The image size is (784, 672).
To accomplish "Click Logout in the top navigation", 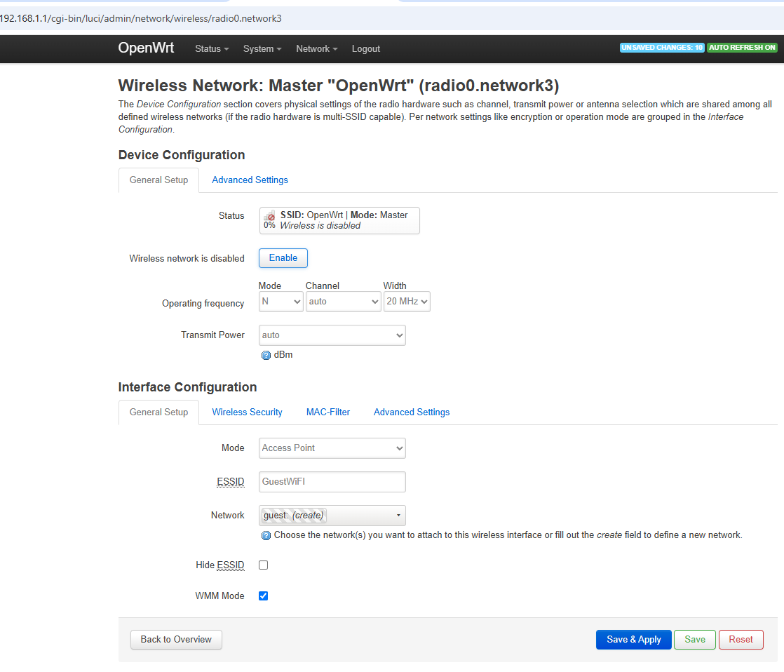I will point(366,49).
